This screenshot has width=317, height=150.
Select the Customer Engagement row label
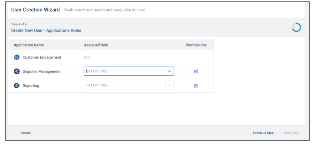pos(42,57)
